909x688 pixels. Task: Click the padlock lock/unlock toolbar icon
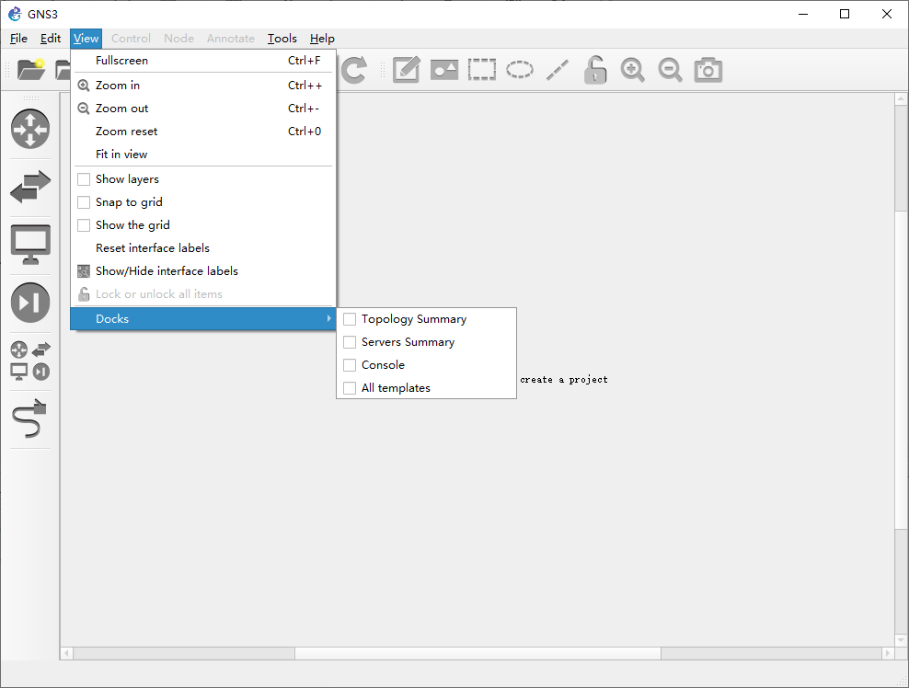point(594,70)
